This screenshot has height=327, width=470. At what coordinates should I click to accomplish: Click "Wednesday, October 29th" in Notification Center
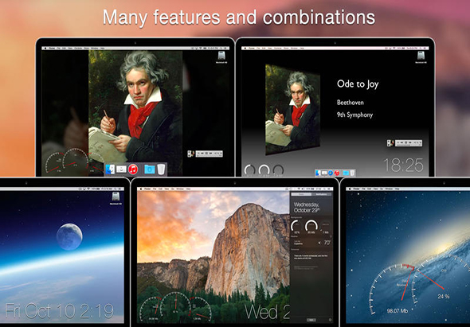coord(307,207)
